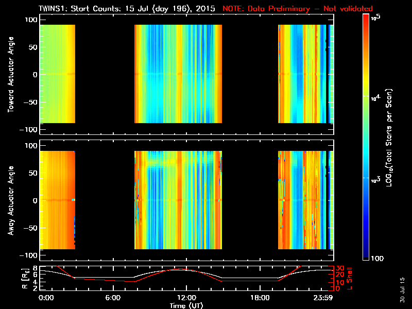This screenshot has height=309, width=412.
Task: Click the 'Time (UT)' axis label
Action: click(186, 305)
